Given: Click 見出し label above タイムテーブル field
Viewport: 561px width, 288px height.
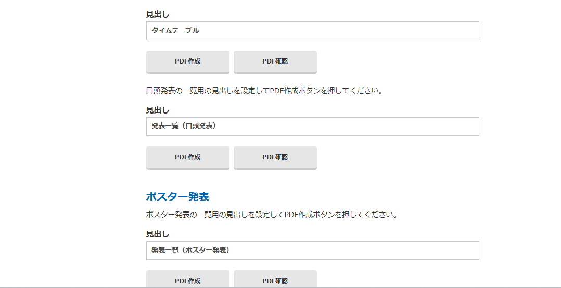Looking at the screenshot, I should coord(157,15).
